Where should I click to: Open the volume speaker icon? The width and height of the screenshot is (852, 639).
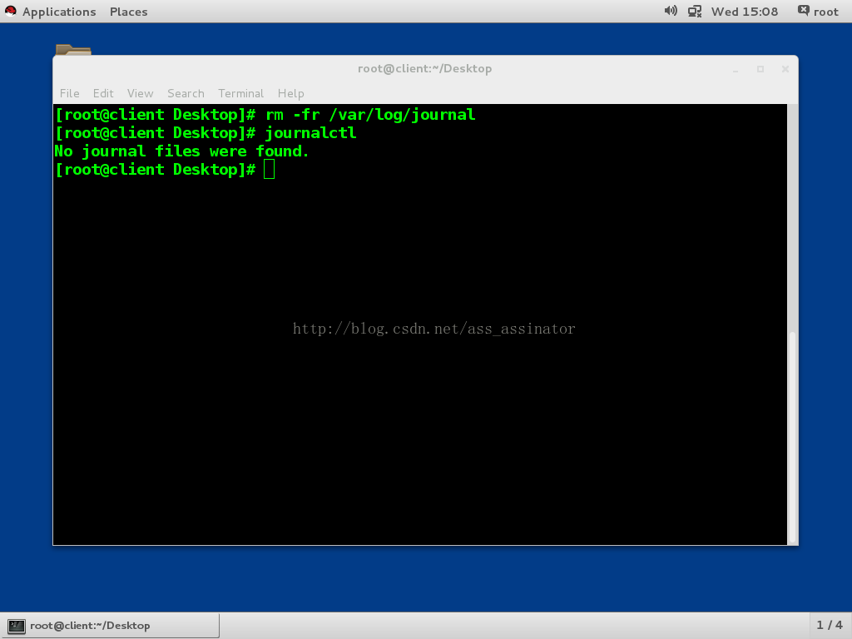pos(671,11)
